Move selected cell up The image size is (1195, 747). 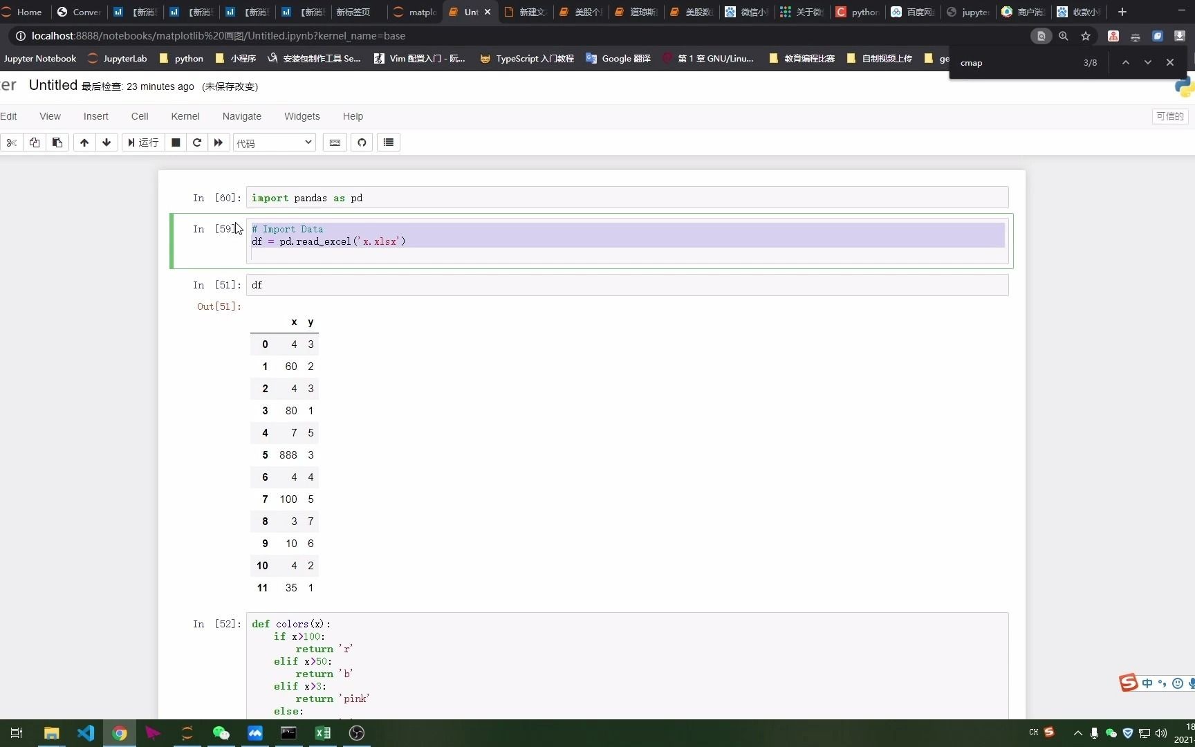coord(84,142)
